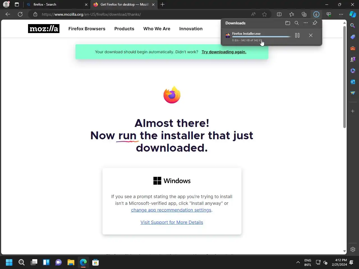Switch to the firefox - Search tab
The height and width of the screenshot is (269, 359).
click(56, 4)
